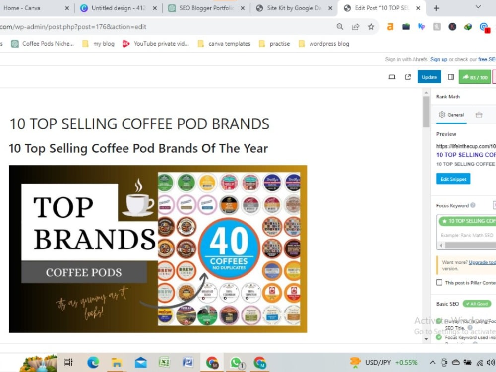
Task: Click the dark circle K extension icon
Action: pos(452,27)
